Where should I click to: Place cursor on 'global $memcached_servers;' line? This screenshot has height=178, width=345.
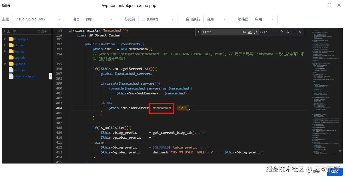pyautogui.click(x=127, y=73)
